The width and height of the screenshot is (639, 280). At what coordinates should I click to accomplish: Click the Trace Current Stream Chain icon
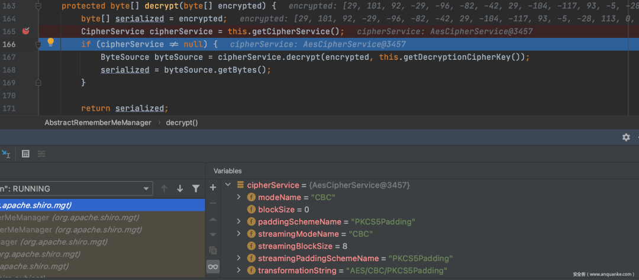pyautogui.click(x=41, y=154)
